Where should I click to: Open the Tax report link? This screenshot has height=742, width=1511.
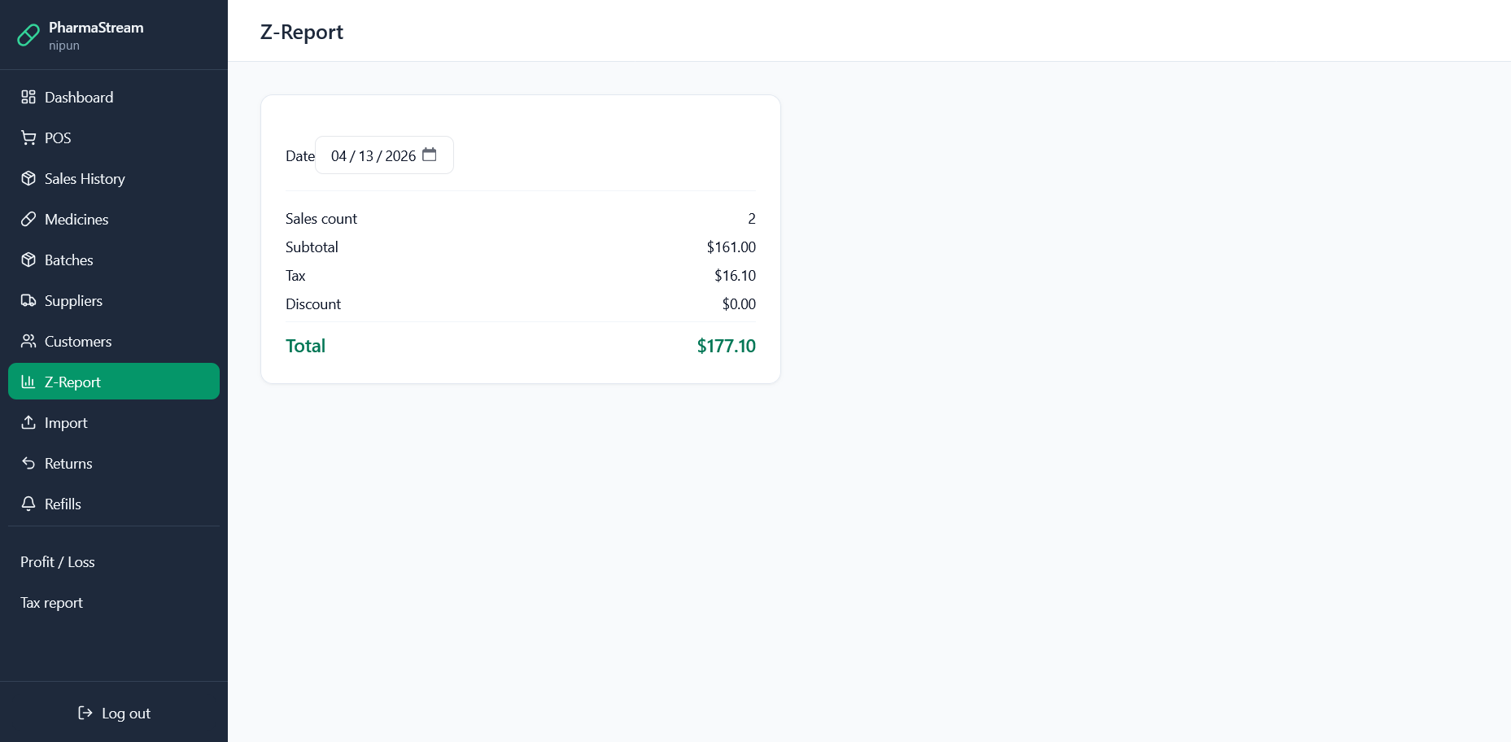click(x=51, y=603)
